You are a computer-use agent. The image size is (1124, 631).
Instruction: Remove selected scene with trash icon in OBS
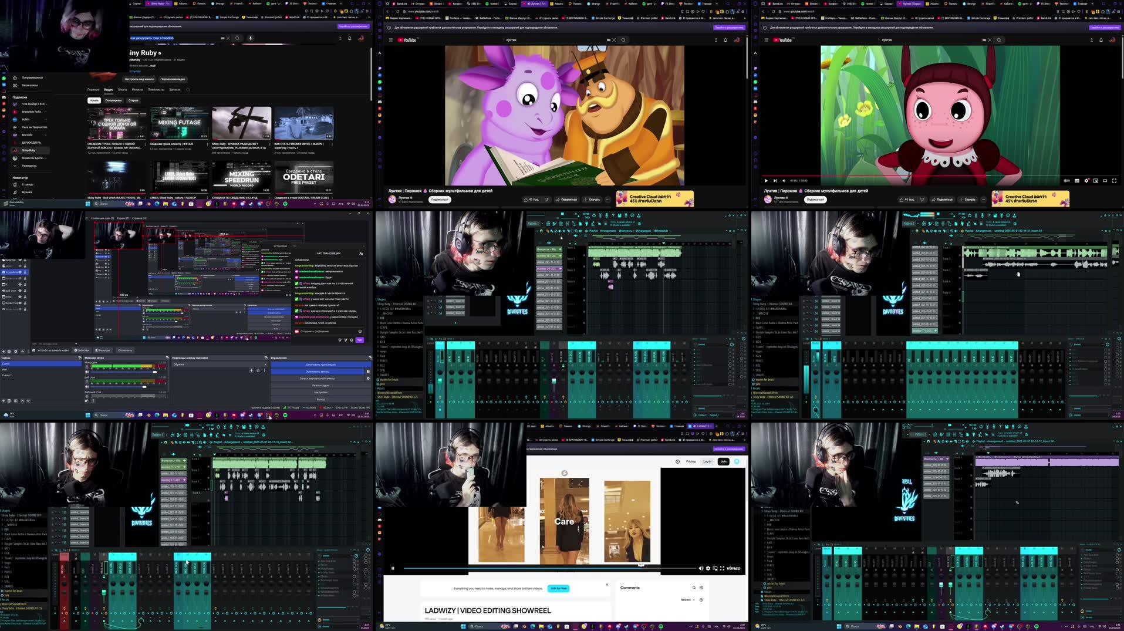pyautogui.click(x=9, y=401)
